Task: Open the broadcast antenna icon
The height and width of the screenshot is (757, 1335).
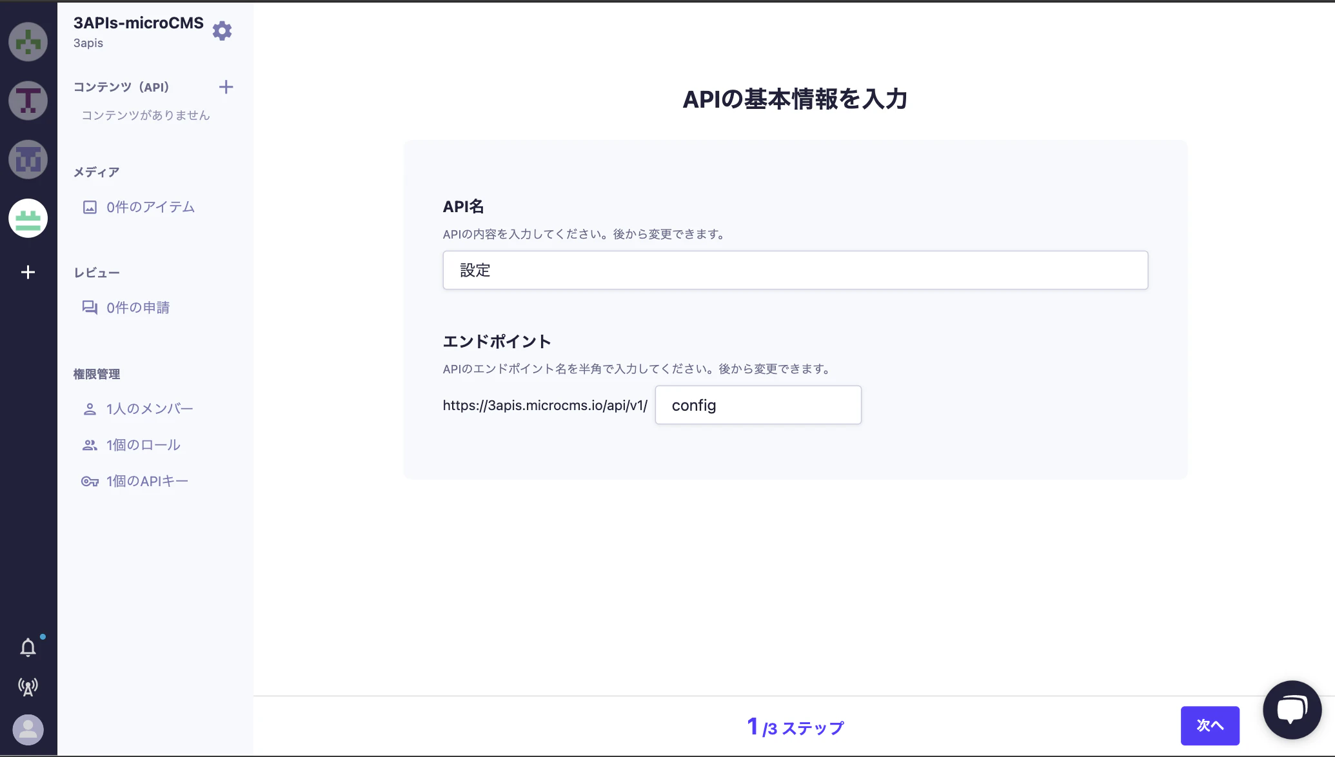Action: 28,687
